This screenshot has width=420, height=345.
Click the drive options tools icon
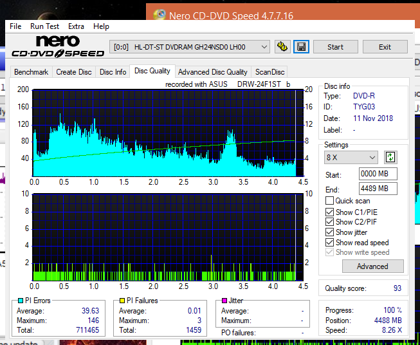(x=282, y=47)
